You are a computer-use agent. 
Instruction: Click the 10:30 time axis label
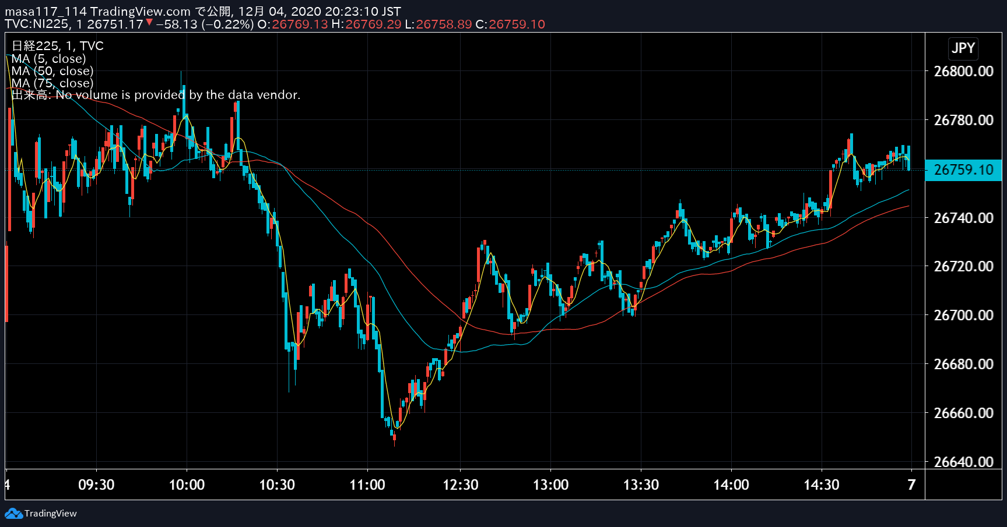tap(277, 485)
